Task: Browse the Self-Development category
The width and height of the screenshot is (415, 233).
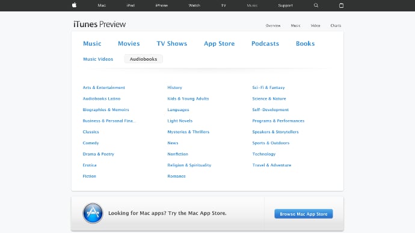Action: tap(270, 110)
